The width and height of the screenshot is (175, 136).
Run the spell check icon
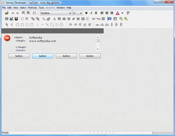click(128, 13)
